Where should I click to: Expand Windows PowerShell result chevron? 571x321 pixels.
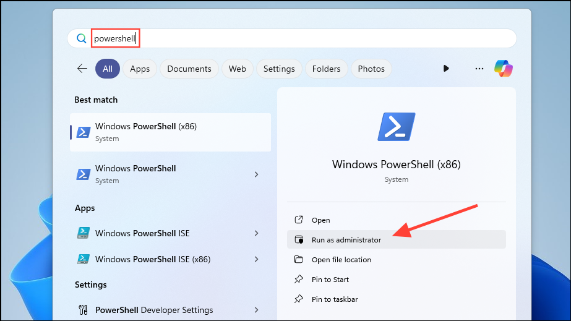pos(256,174)
